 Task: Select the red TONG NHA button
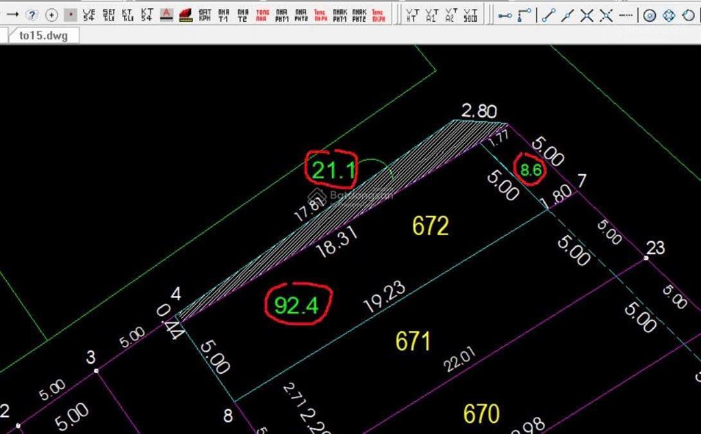tap(262, 15)
